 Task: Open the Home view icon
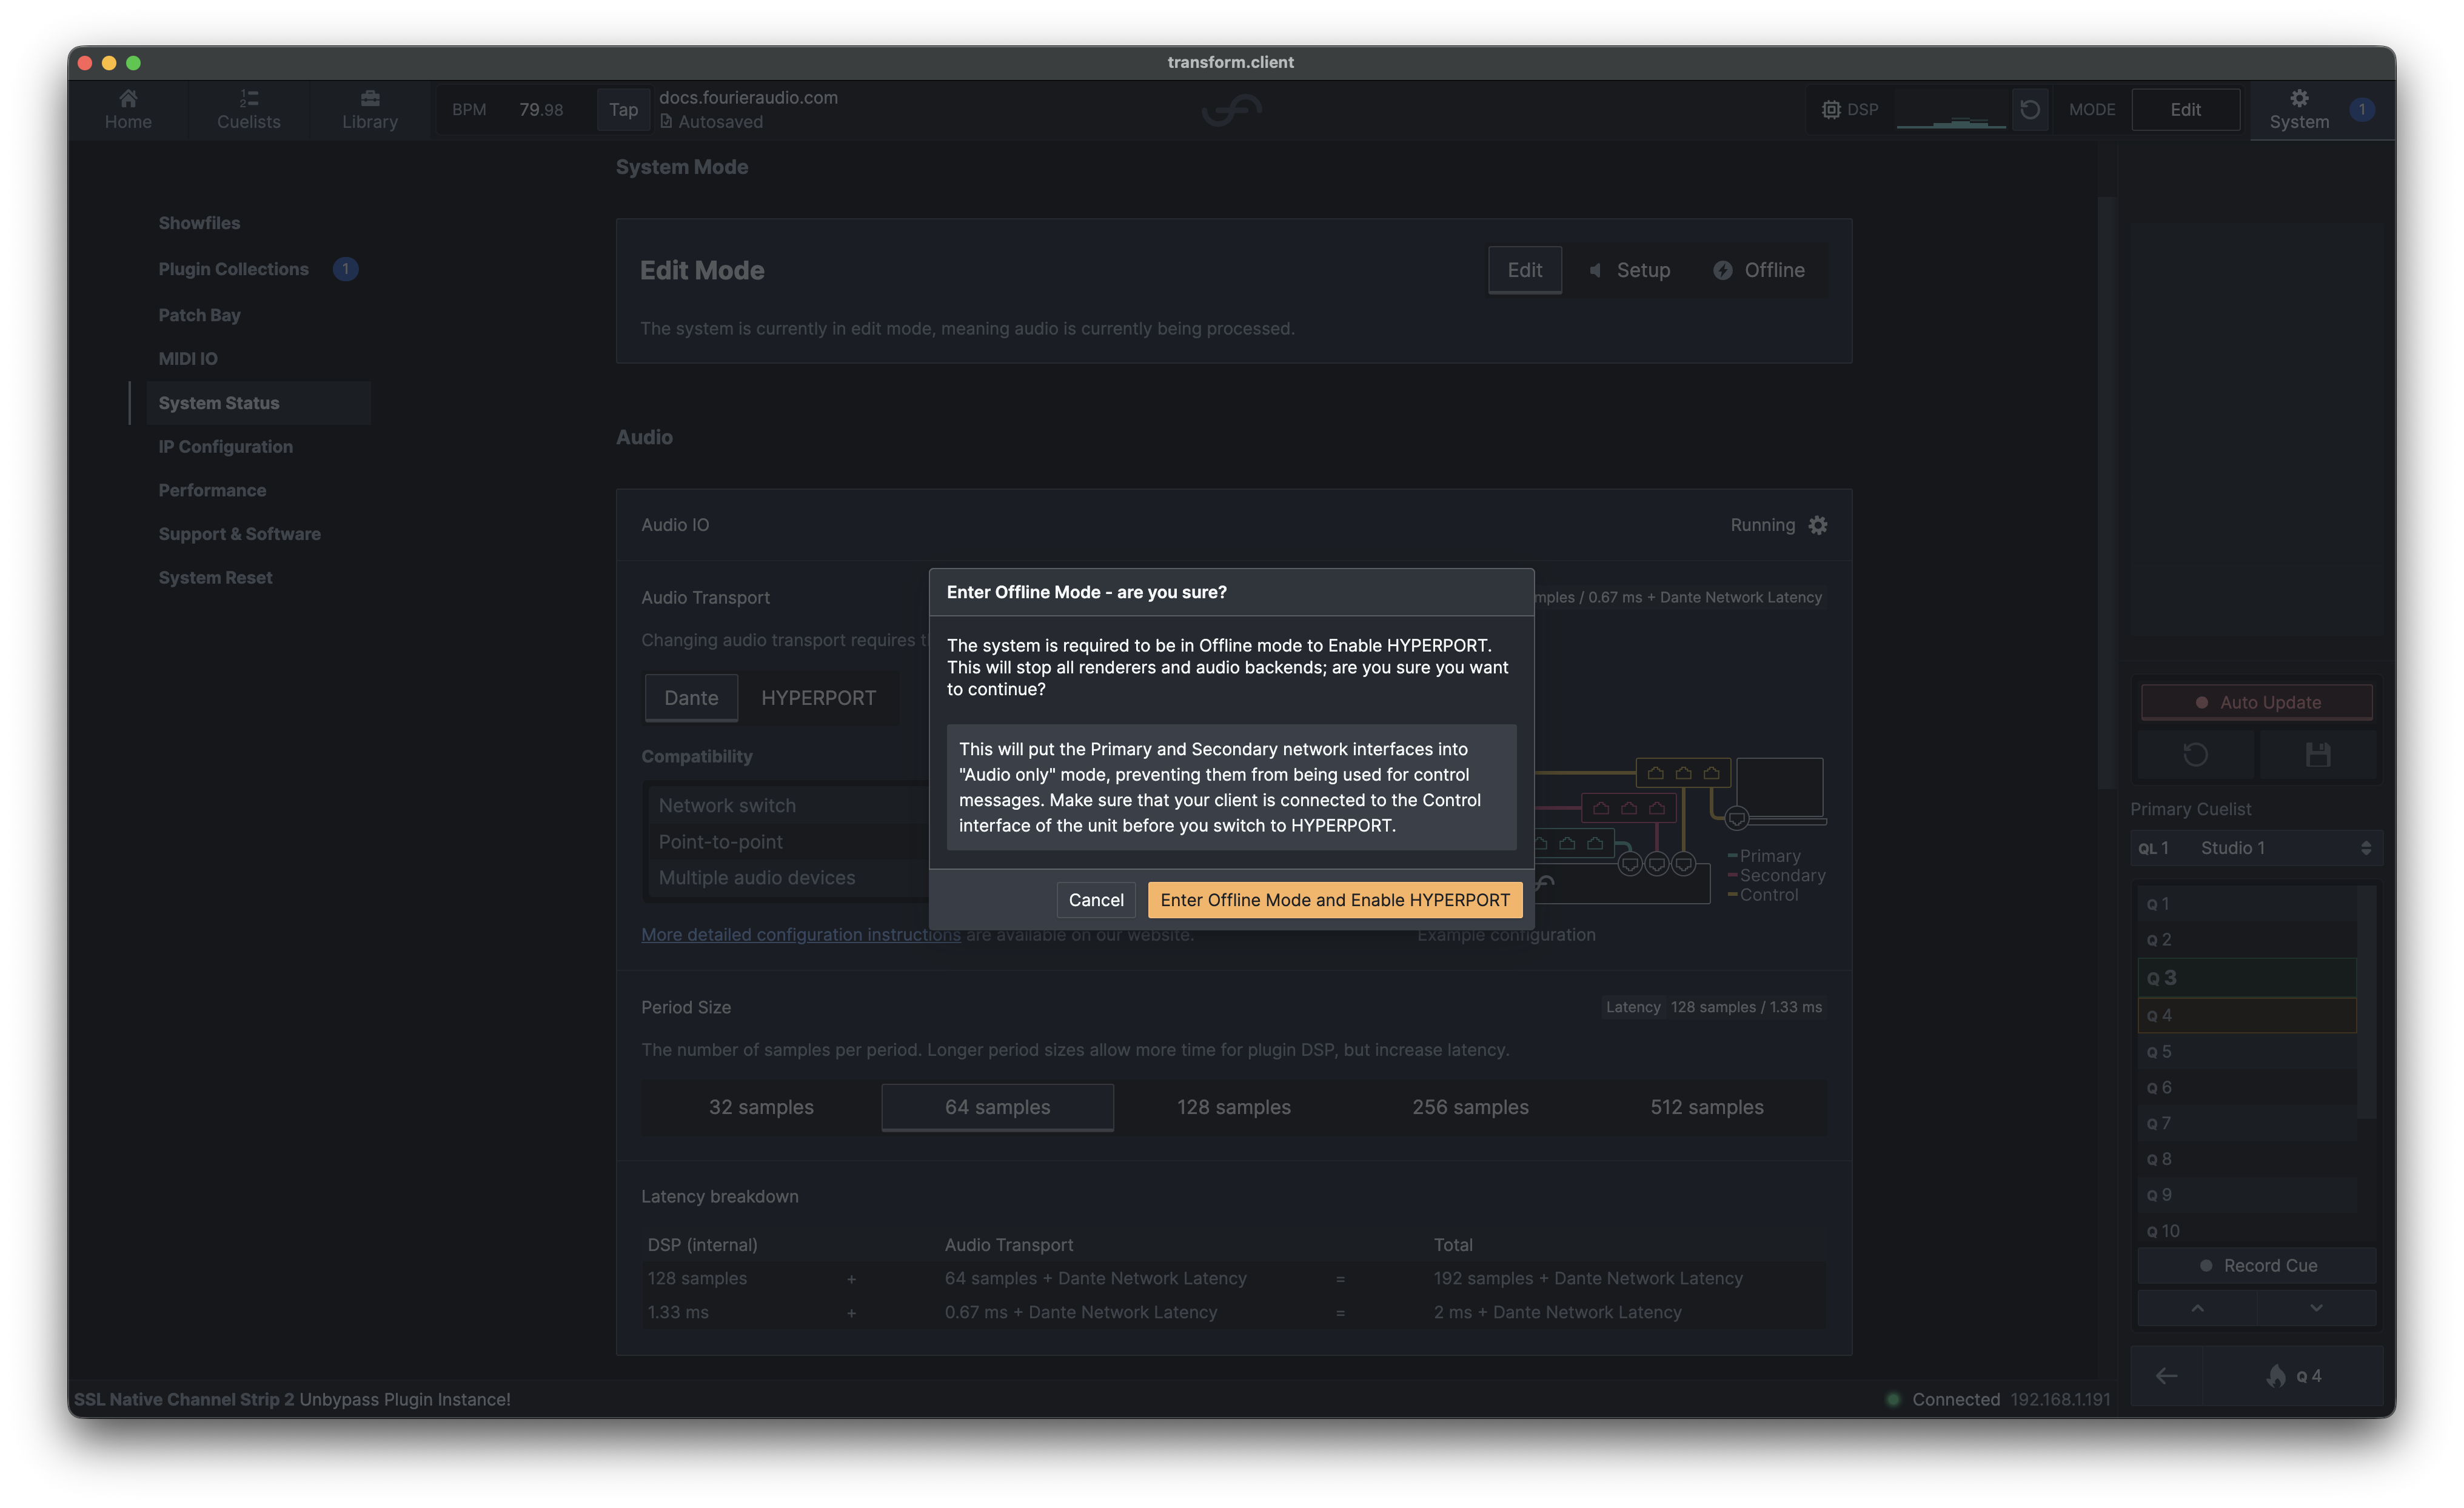(128, 99)
